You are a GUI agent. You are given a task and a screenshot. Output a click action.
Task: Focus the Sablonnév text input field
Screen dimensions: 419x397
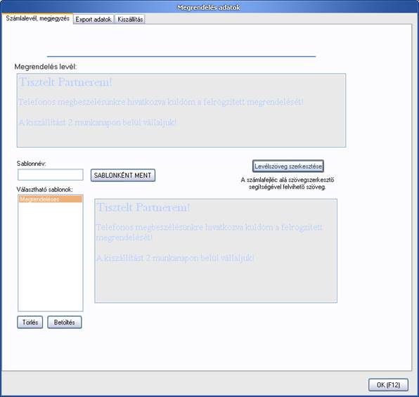coord(51,175)
